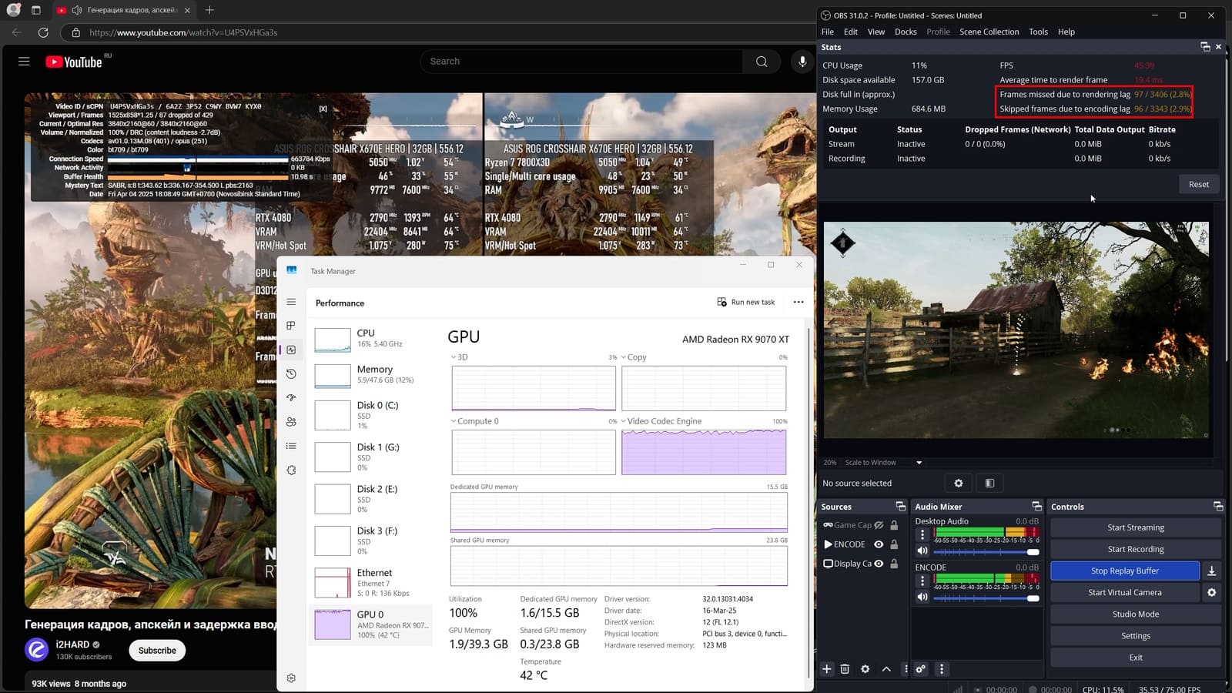Image resolution: width=1232 pixels, height=693 pixels.
Task: Open Details page in Task Manager sidebar
Action: point(291,446)
